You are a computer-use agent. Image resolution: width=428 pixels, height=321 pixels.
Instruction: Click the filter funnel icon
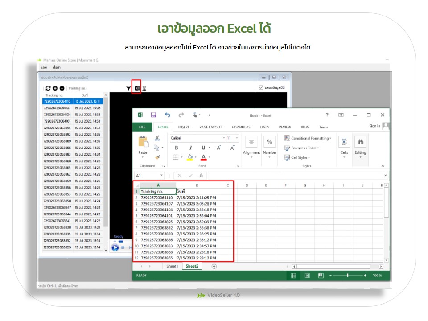click(128, 88)
